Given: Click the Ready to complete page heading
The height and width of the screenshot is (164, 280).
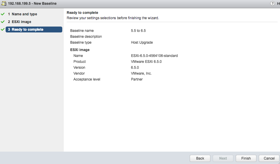Looking at the screenshot, I should pos(82,13).
